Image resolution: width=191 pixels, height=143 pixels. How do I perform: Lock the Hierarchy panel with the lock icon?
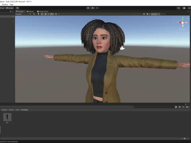coord(11,12)
